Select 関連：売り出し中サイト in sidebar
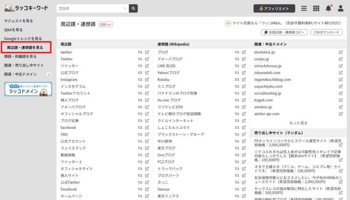The width and height of the screenshot is (350, 200). pos(24,65)
